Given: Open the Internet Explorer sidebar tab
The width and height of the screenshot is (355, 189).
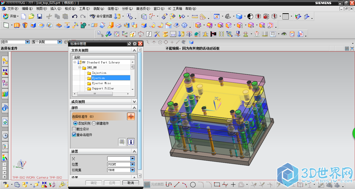Looking at the screenshot, I should [x=5, y=121].
